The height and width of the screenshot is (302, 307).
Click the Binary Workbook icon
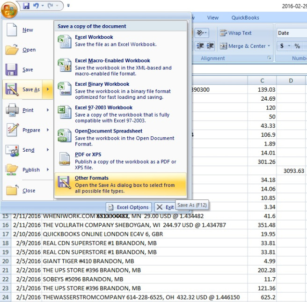pos(65,88)
